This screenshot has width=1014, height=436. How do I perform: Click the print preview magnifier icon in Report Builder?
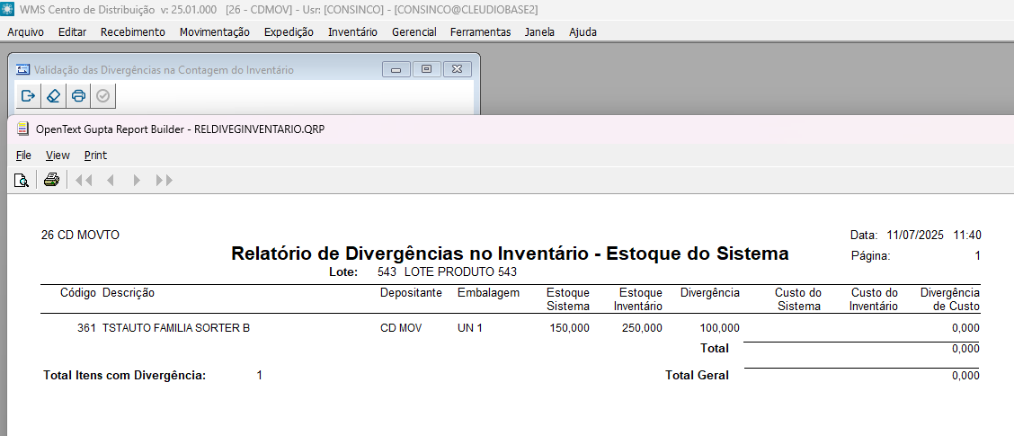22,181
